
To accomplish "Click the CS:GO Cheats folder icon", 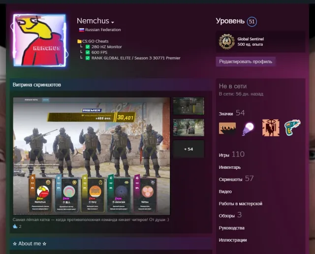I will (79, 41).
